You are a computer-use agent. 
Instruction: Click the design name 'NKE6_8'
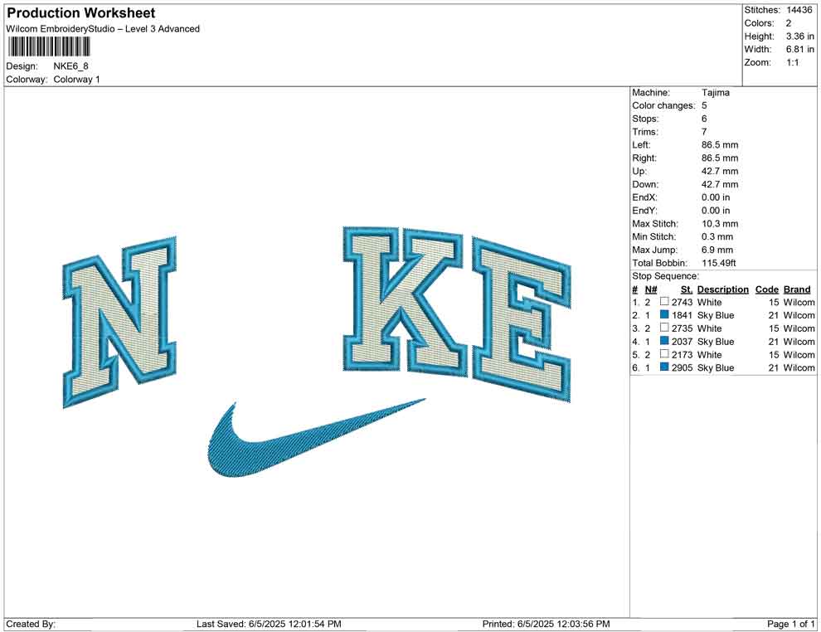70,66
